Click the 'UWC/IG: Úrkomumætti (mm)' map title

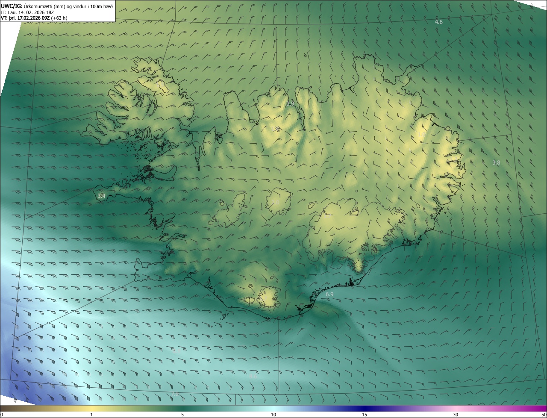click(57, 6)
